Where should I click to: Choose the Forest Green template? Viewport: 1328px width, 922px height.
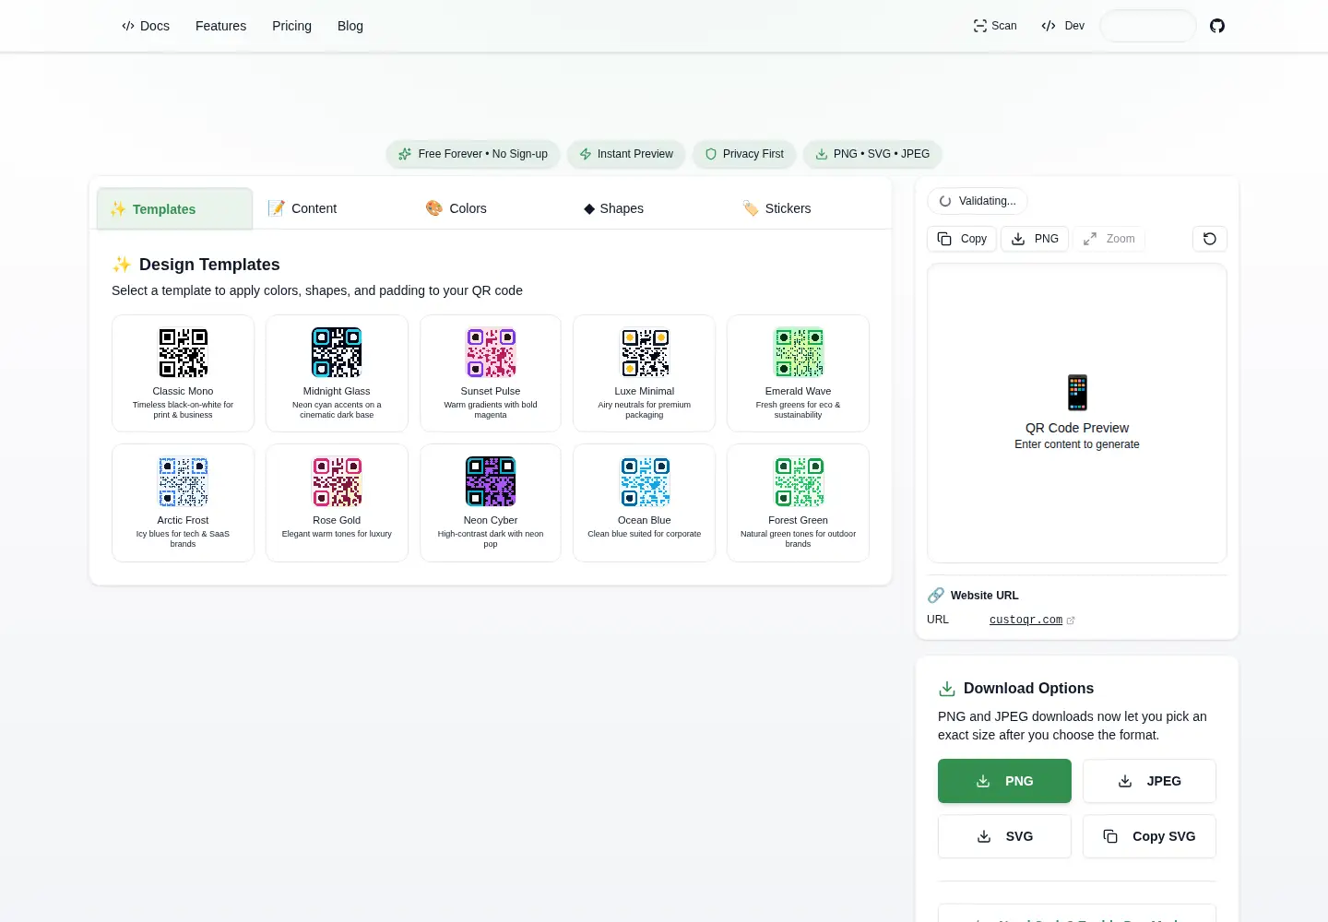(x=798, y=502)
